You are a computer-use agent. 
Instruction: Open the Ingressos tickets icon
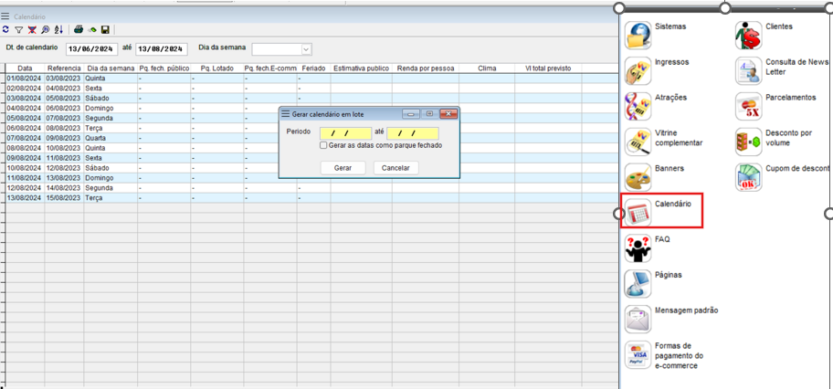coord(638,70)
